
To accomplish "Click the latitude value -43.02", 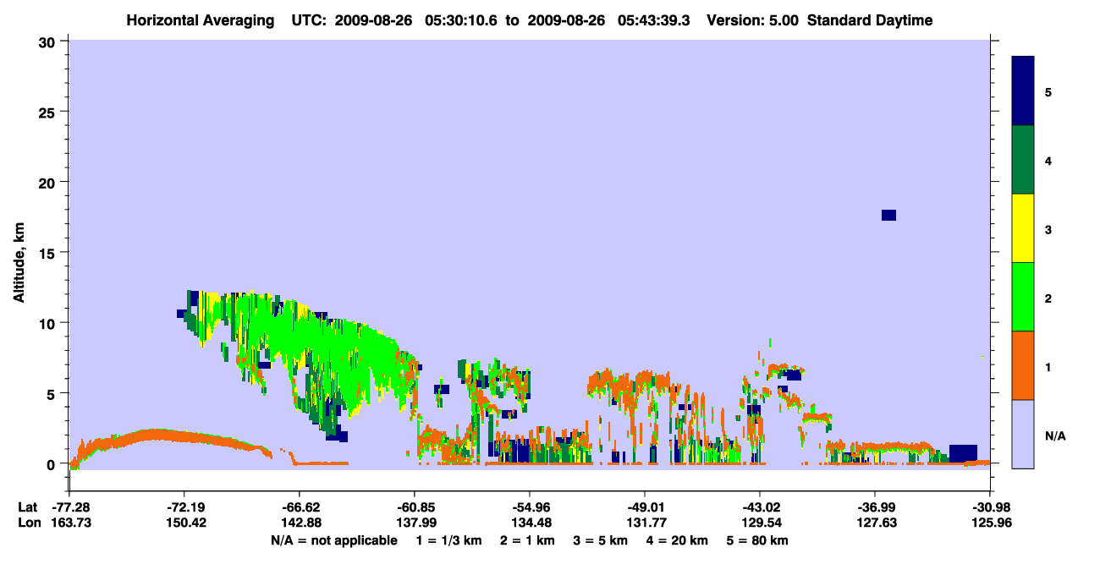I will (760, 507).
